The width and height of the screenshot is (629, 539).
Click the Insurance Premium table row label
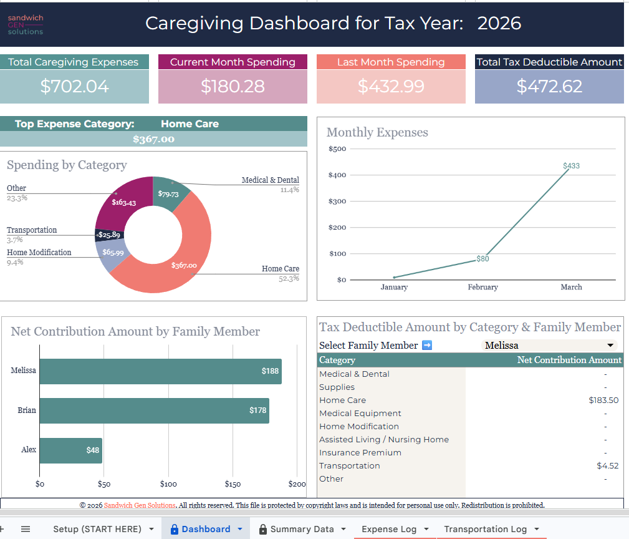360,453
